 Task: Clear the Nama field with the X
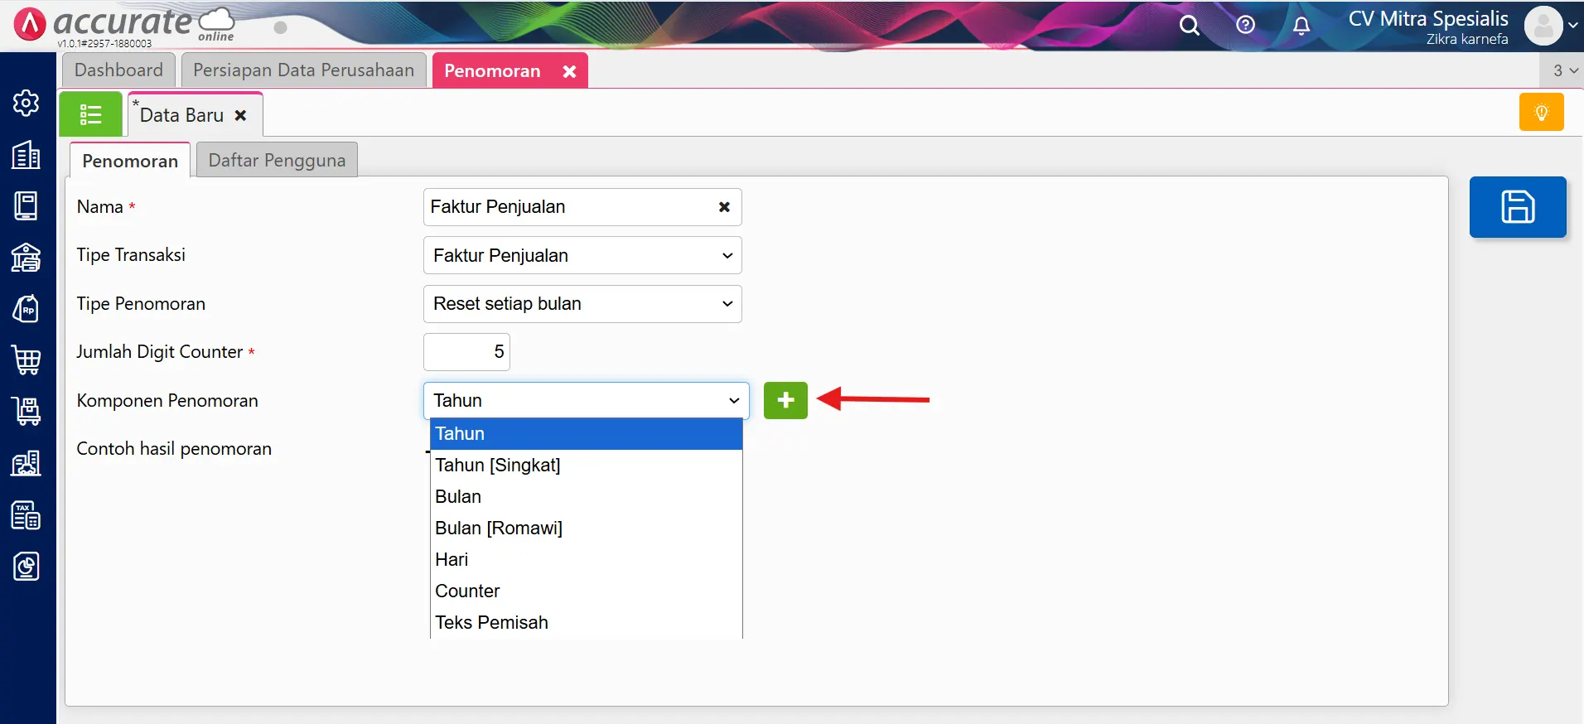724,207
